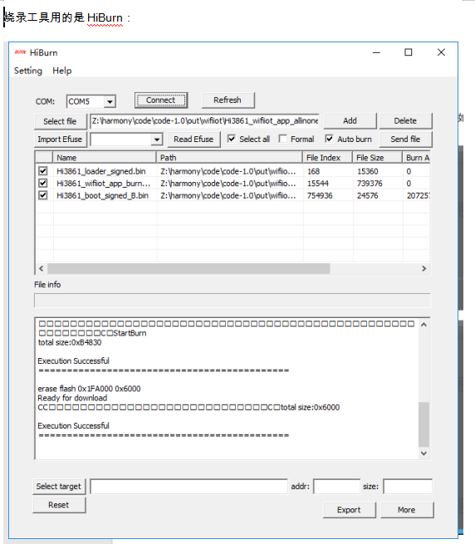475x549 pixels.
Task: Click the Reset button
Action: tap(59, 505)
